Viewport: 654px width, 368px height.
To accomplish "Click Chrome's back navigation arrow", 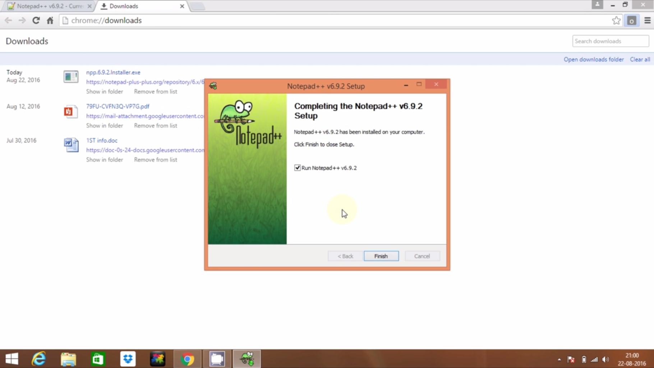I will 8,20.
